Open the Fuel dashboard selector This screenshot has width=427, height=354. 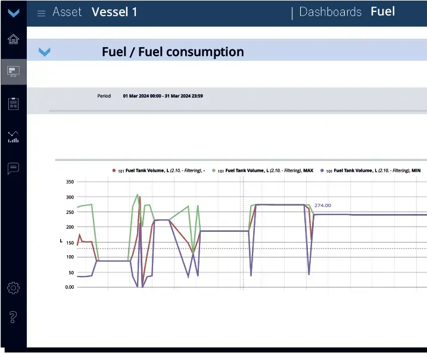[382, 11]
